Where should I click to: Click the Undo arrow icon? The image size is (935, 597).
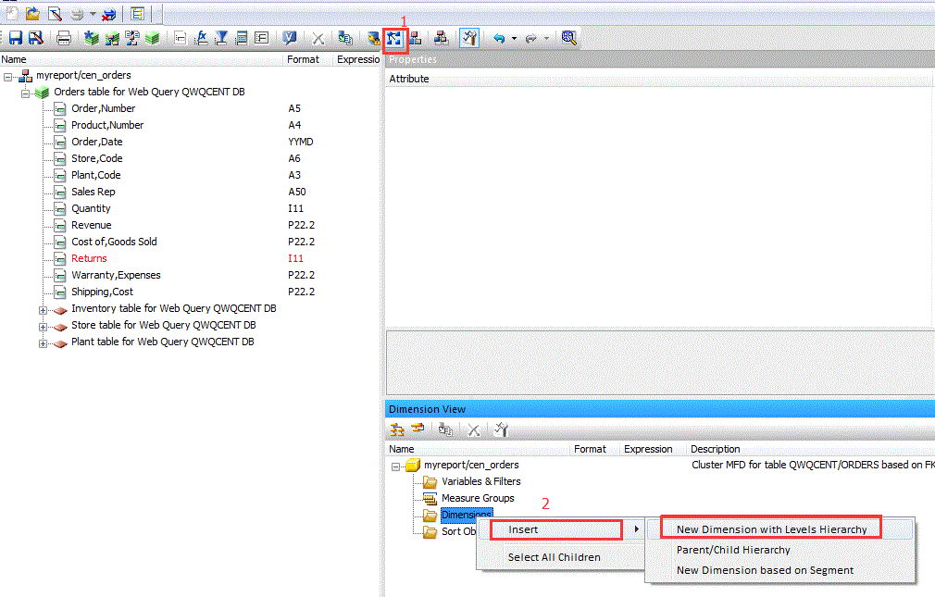point(500,37)
